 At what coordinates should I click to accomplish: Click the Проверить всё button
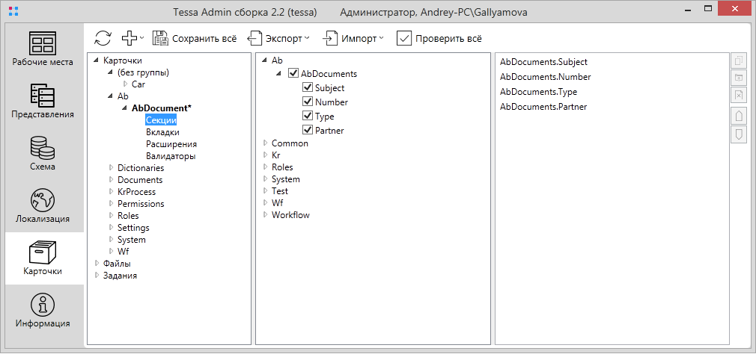point(439,38)
